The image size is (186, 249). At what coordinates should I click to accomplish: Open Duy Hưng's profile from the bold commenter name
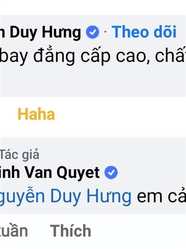click(41, 33)
